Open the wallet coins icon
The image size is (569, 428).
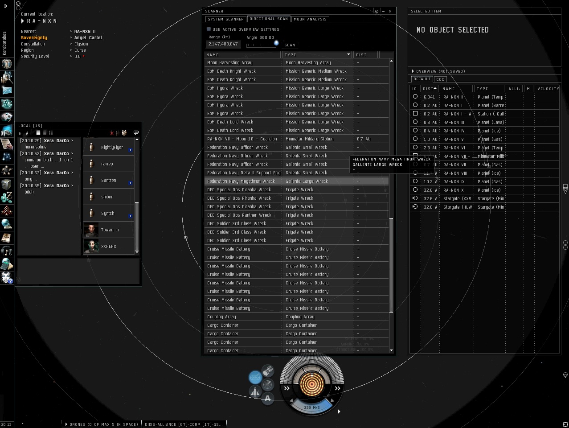point(7,197)
